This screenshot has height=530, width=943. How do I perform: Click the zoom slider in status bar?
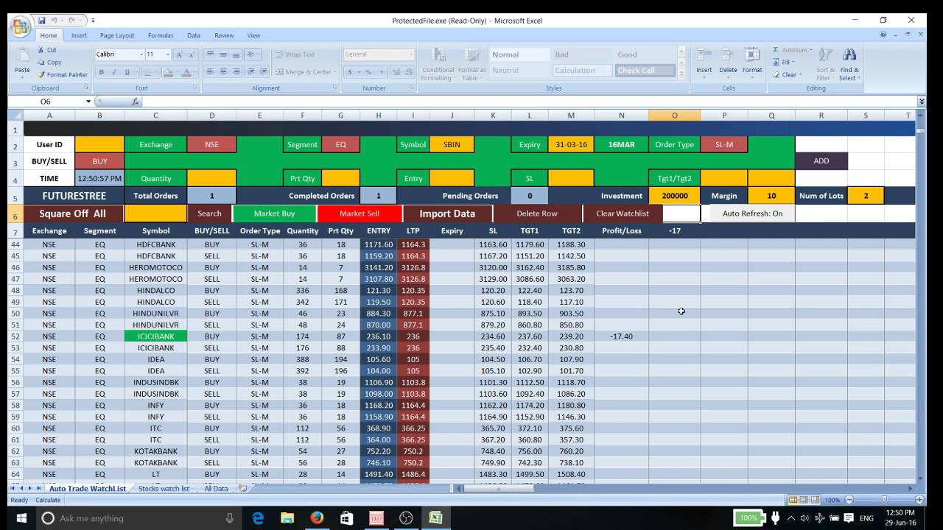884,500
